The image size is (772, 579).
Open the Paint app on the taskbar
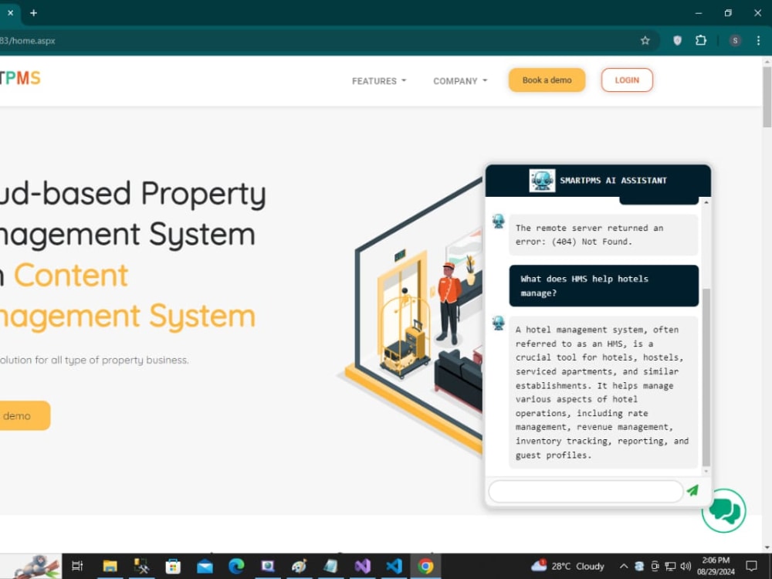299,566
